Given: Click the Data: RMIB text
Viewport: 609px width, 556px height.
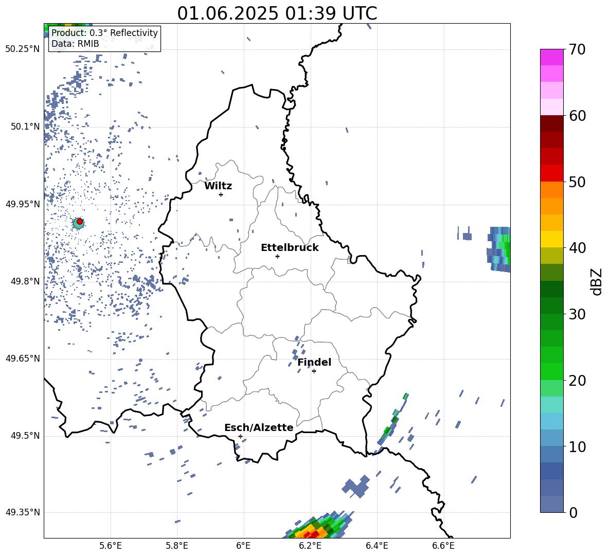Looking at the screenshot, I should pyautogui.click(x=75, y=44).
